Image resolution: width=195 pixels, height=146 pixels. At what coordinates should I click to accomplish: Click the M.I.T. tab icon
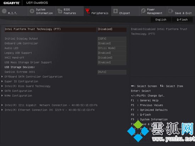pos(4,11)
